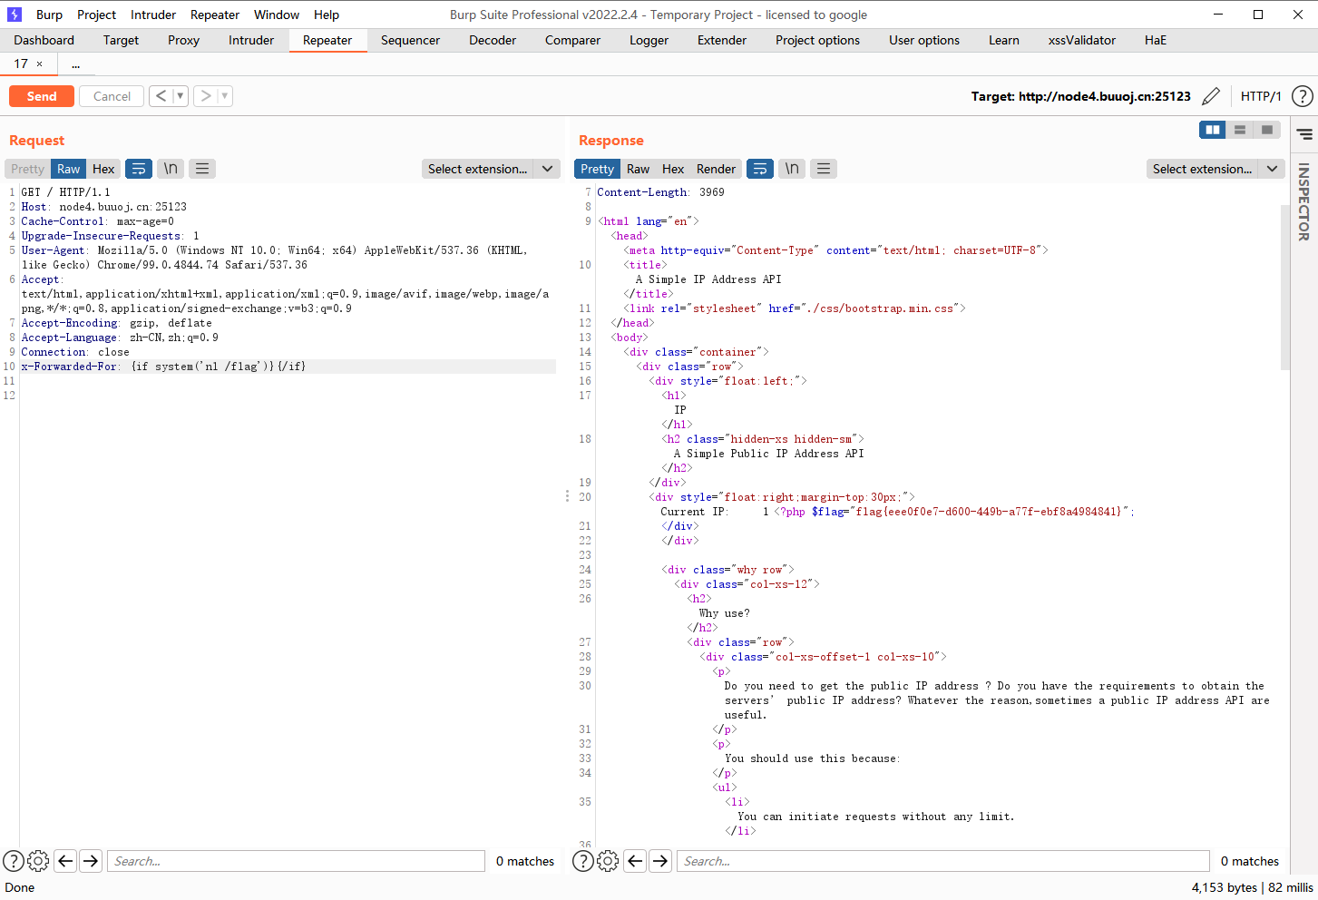The width and height of the screenshot is (1318, 900).
Task: Select Request Pretty view
Action: 27,169
